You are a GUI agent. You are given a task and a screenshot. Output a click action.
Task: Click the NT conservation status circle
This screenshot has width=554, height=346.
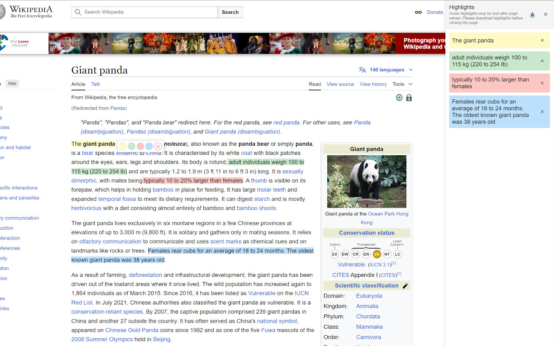pos(387,254)
